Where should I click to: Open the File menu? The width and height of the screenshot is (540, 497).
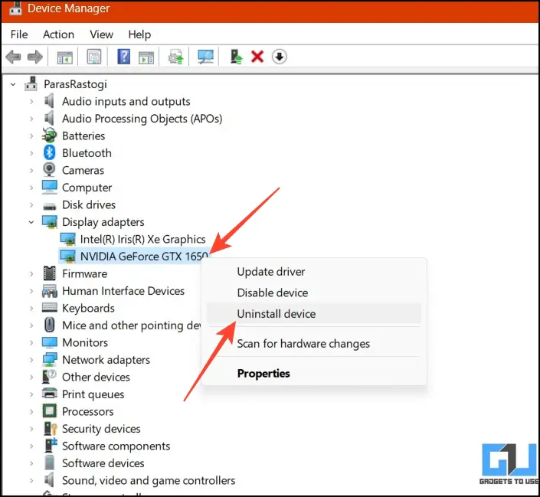19,34
